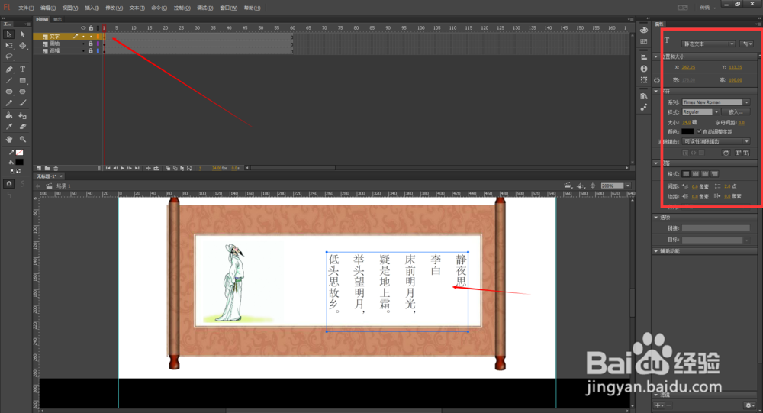
Task: Select the 3D Rotation tool
Action: [x=22, y=45]
